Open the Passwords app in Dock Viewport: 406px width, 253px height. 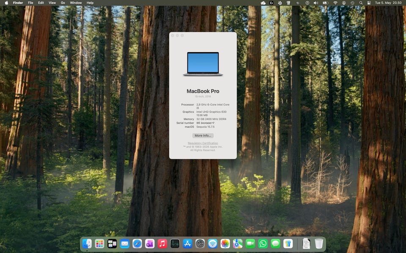(x=288, y=243)
